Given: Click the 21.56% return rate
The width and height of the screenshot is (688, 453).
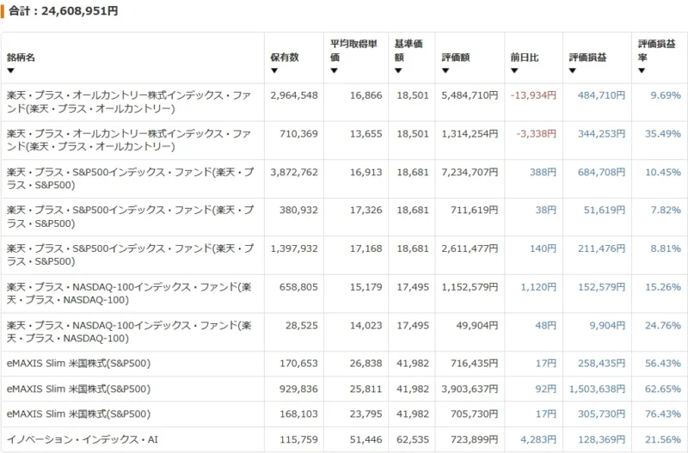Looking at the screenshot, I should [663, 439].
